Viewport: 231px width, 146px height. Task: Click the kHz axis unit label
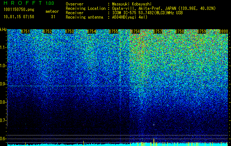pyautogui.click(x=3, y=30)
